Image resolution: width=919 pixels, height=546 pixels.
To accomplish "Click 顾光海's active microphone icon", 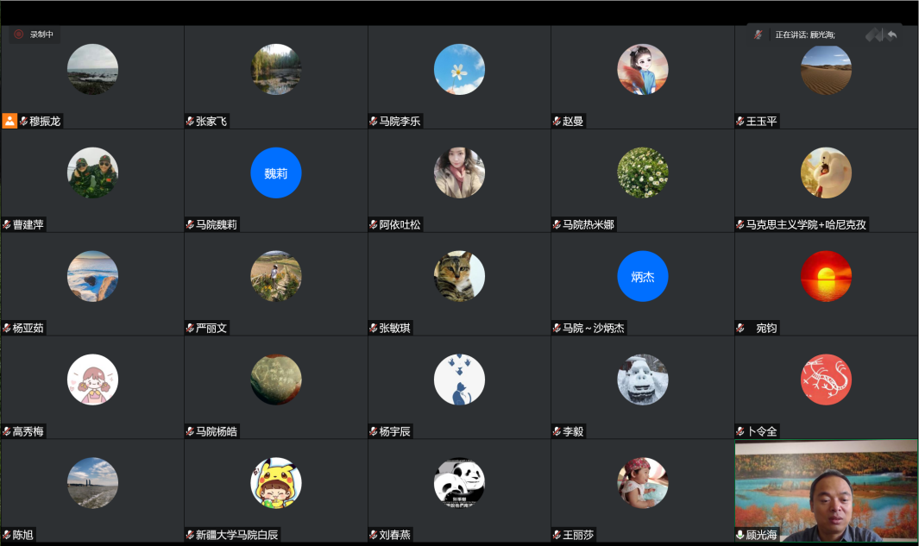I will click(740, 535).
